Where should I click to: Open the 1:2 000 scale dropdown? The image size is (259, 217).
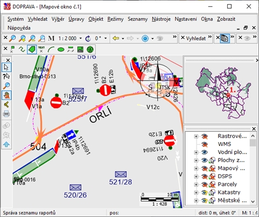(80, 38)
